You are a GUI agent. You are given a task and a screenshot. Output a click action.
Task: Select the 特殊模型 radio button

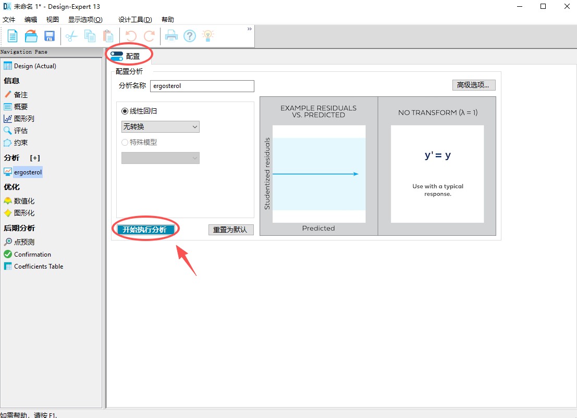[x=125, y=142]
